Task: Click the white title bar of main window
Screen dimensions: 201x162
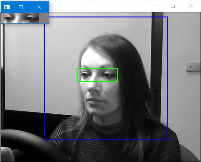Action: pyautogui.click(x=100, y=6)
